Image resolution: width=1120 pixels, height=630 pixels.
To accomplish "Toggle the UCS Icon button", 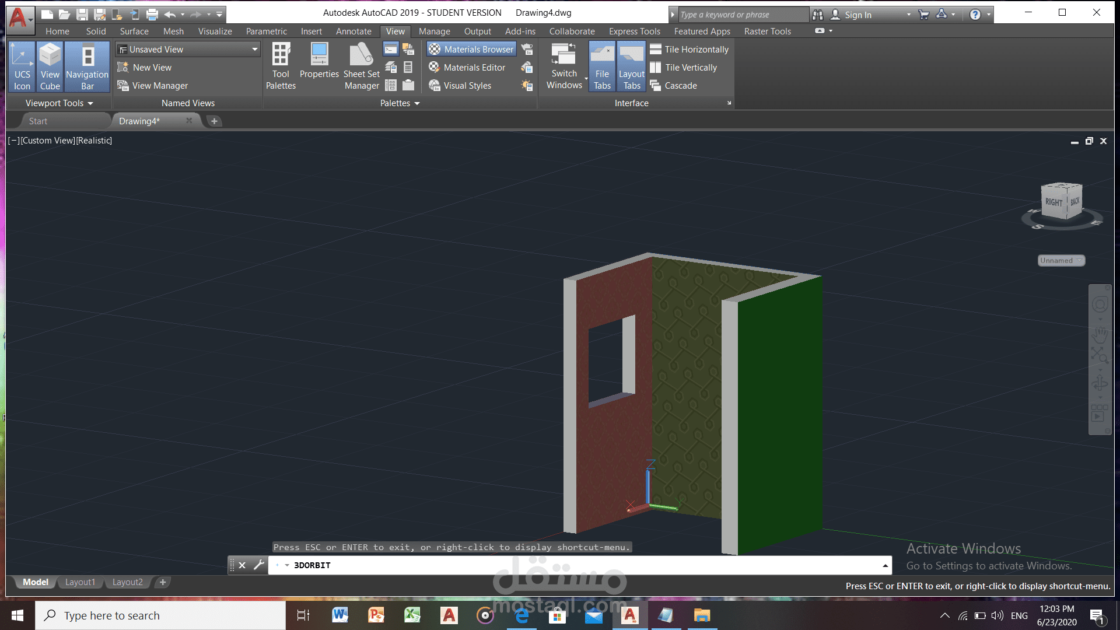I will (x=22, y=66).
